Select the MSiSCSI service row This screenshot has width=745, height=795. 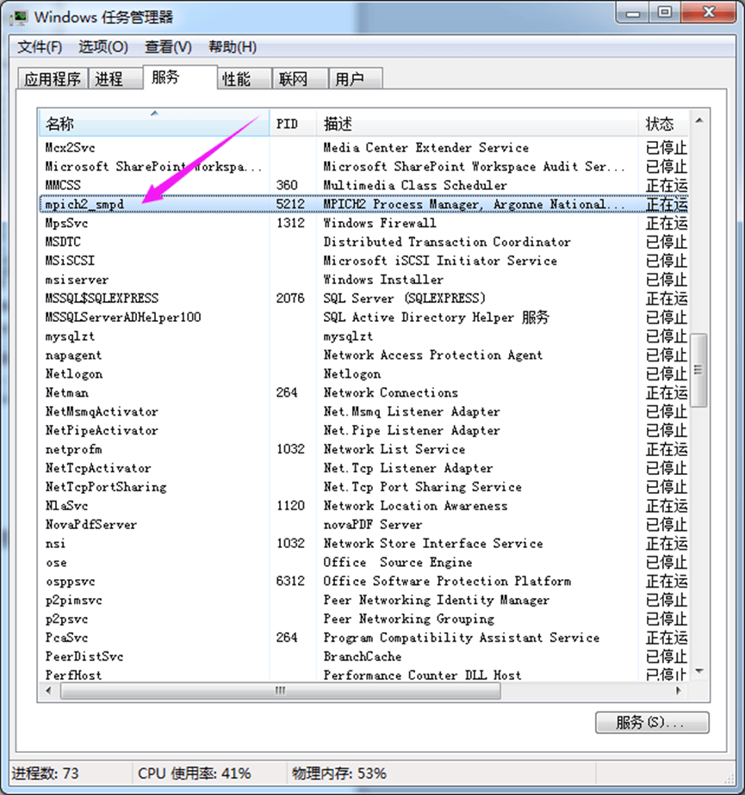click(x=363, y=261)
